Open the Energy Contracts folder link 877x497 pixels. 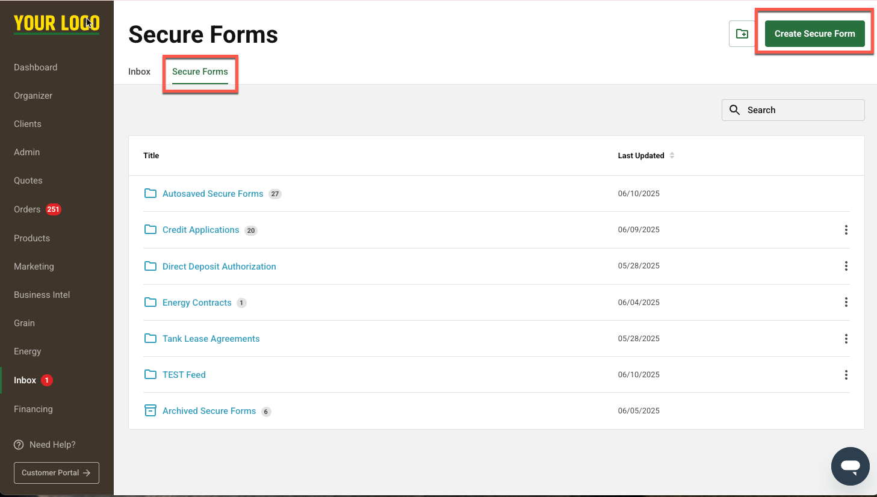197,303
